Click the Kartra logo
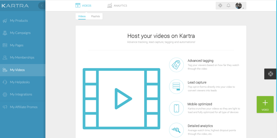 point(15,6)
